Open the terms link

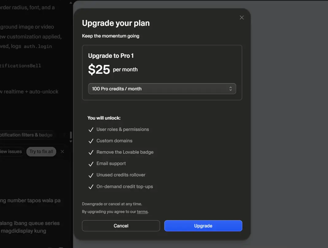tap(142, 212)
